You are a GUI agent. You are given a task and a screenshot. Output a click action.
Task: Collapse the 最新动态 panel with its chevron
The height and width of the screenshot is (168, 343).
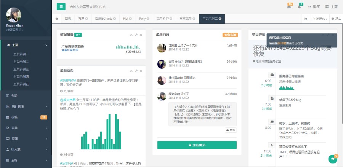131,71
